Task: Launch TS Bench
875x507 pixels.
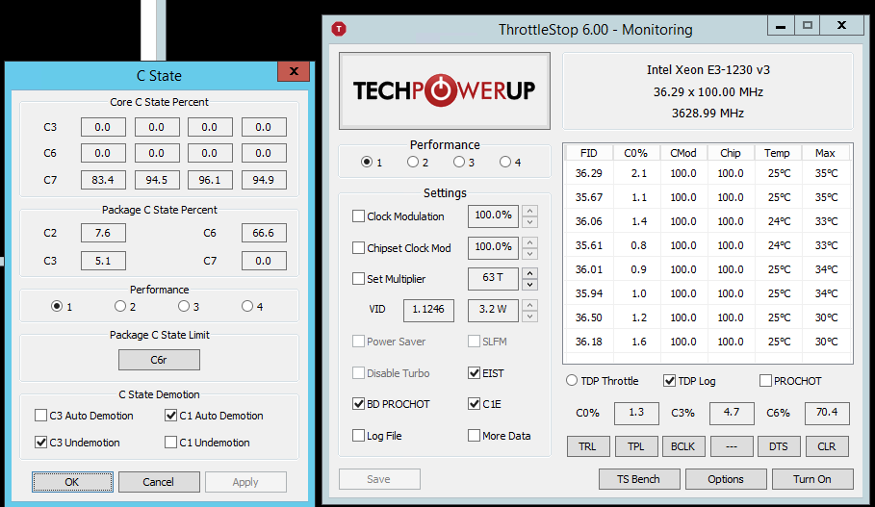Action: click(639, 479)
